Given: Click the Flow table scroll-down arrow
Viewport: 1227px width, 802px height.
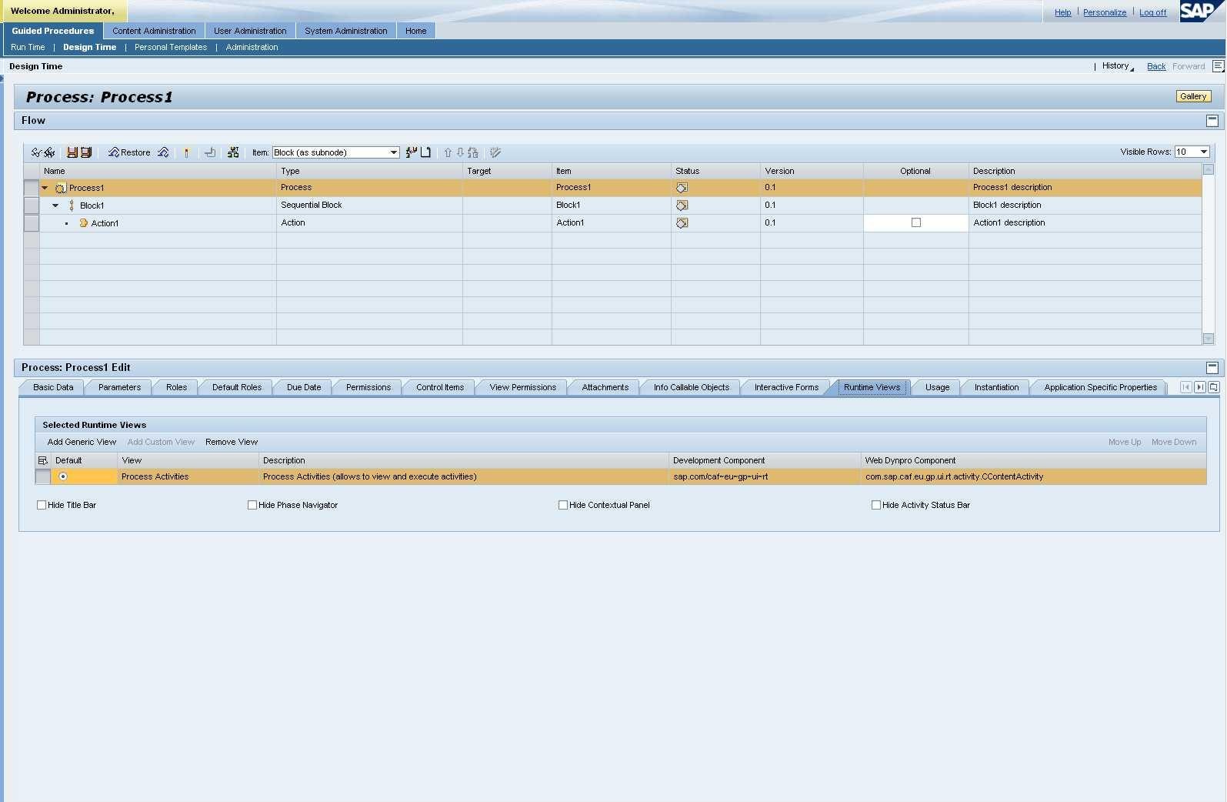Looking at the screenshot, I should [1209, 339].
